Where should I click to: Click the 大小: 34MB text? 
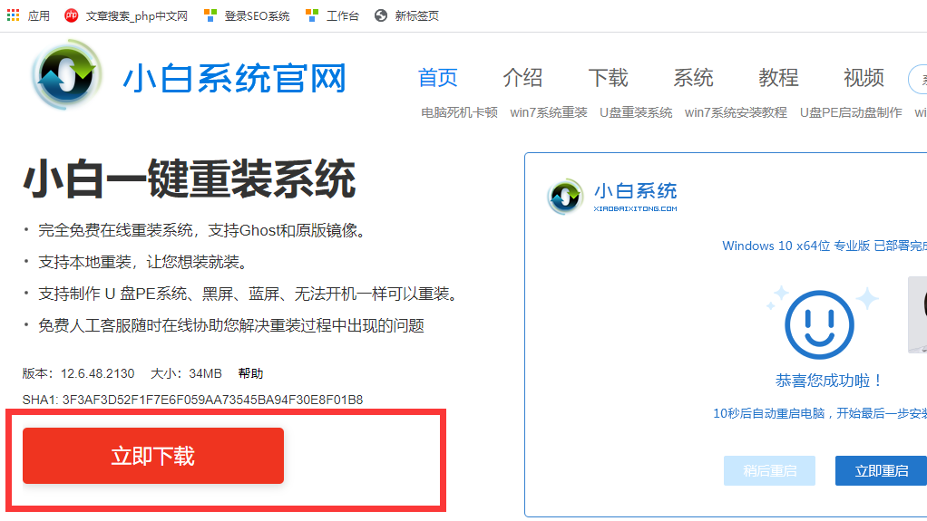186,373
